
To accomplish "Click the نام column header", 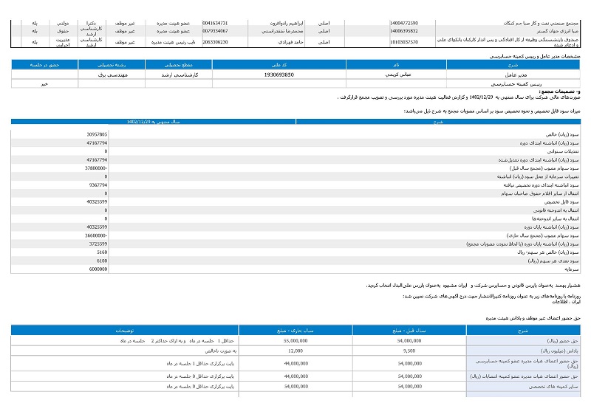I will (396, 65).
